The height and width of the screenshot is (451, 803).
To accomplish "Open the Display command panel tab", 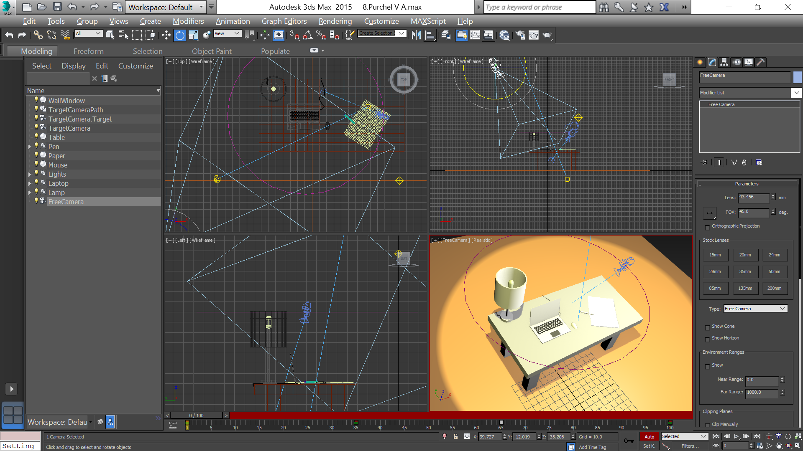I will (x=749, y=62).
